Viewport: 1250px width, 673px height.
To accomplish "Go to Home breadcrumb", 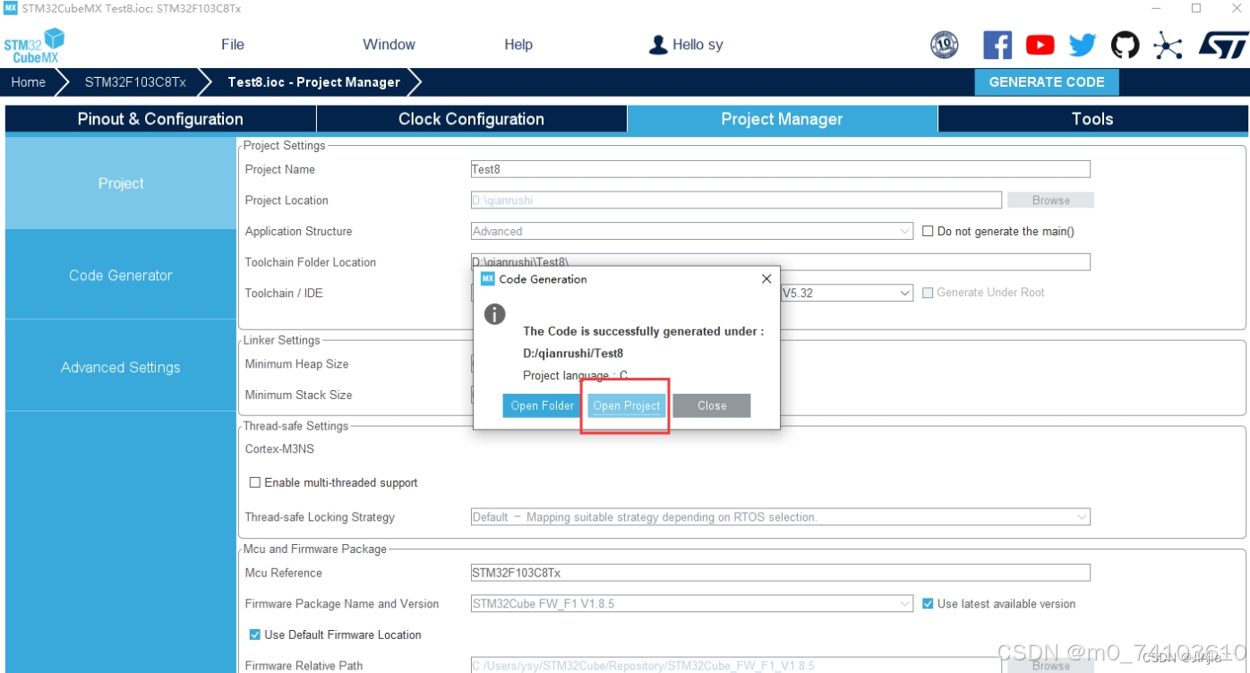I will click(x=28, y=82).
